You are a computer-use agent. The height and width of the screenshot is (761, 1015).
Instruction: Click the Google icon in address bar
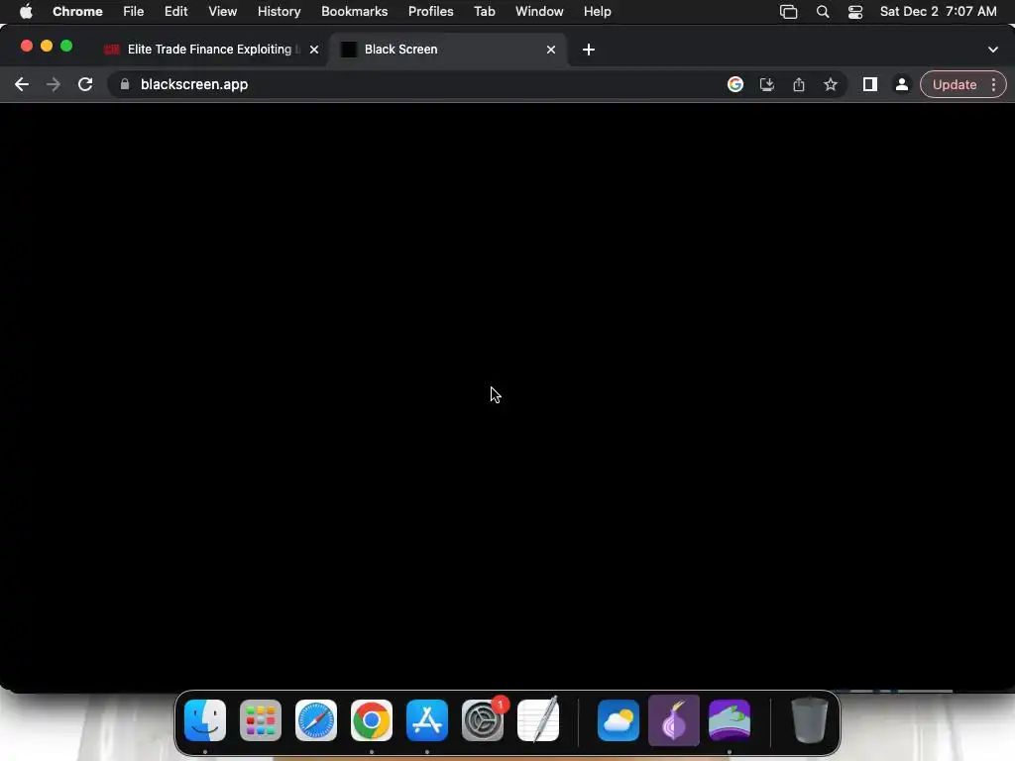tap(735, 85)
